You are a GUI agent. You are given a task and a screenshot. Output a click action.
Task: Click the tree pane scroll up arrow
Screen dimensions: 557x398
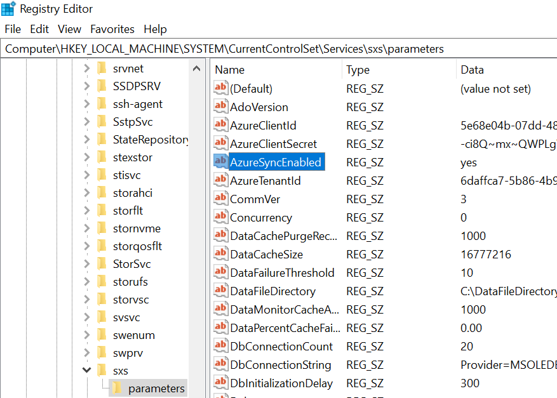pyautogui.click(x=197, y=69)
